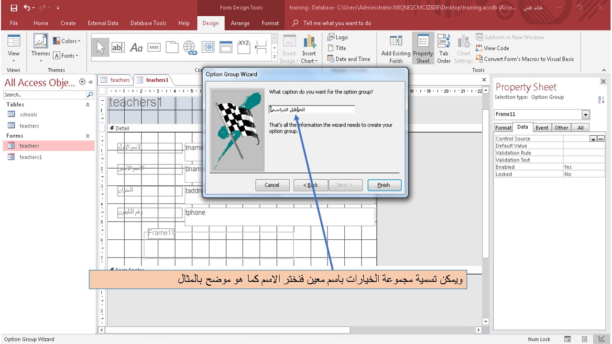Click Convert Form's Macros to Visual Basic
612x344 pixels.
[x=525, y=59]
